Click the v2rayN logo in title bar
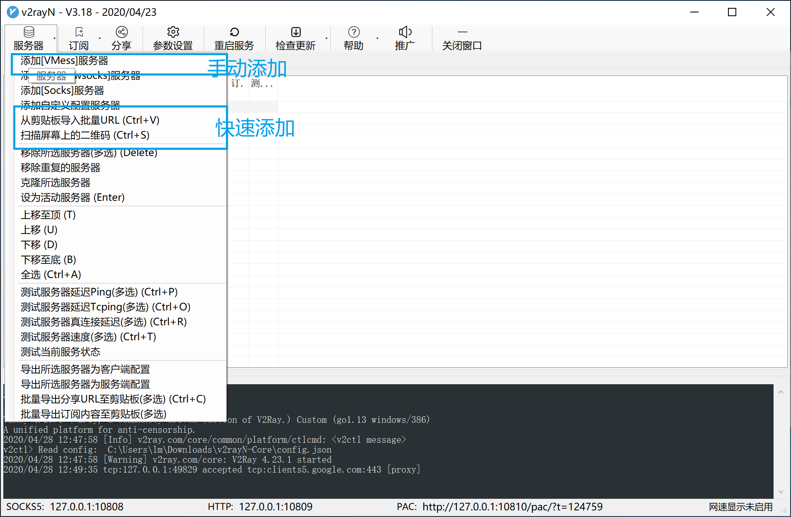This screenshot has height=517, width=791. pos(12,12)
